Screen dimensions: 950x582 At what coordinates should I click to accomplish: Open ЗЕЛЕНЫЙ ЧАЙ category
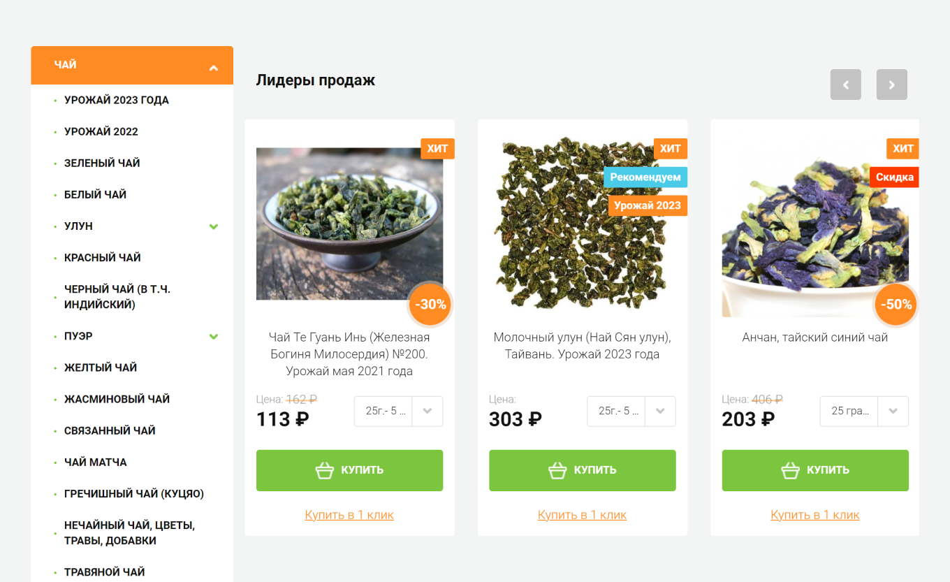point(102,163)
